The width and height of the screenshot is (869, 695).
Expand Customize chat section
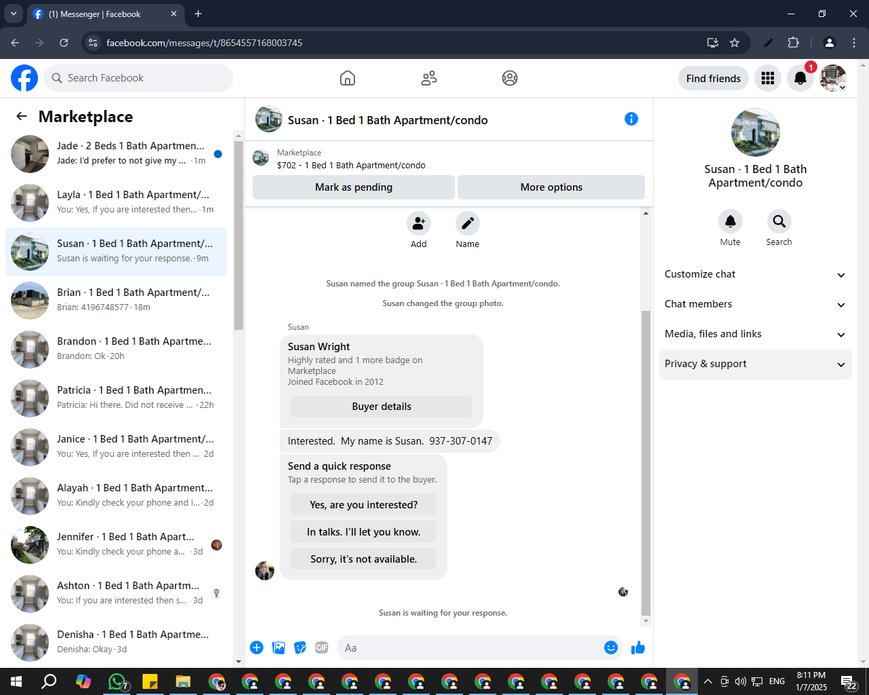[756, 274]
